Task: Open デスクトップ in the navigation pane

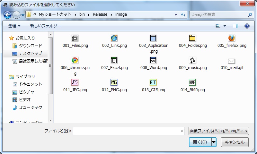Action: [x=27, y=54]
